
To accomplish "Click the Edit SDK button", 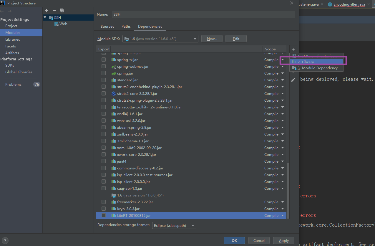I will [236, 39].
